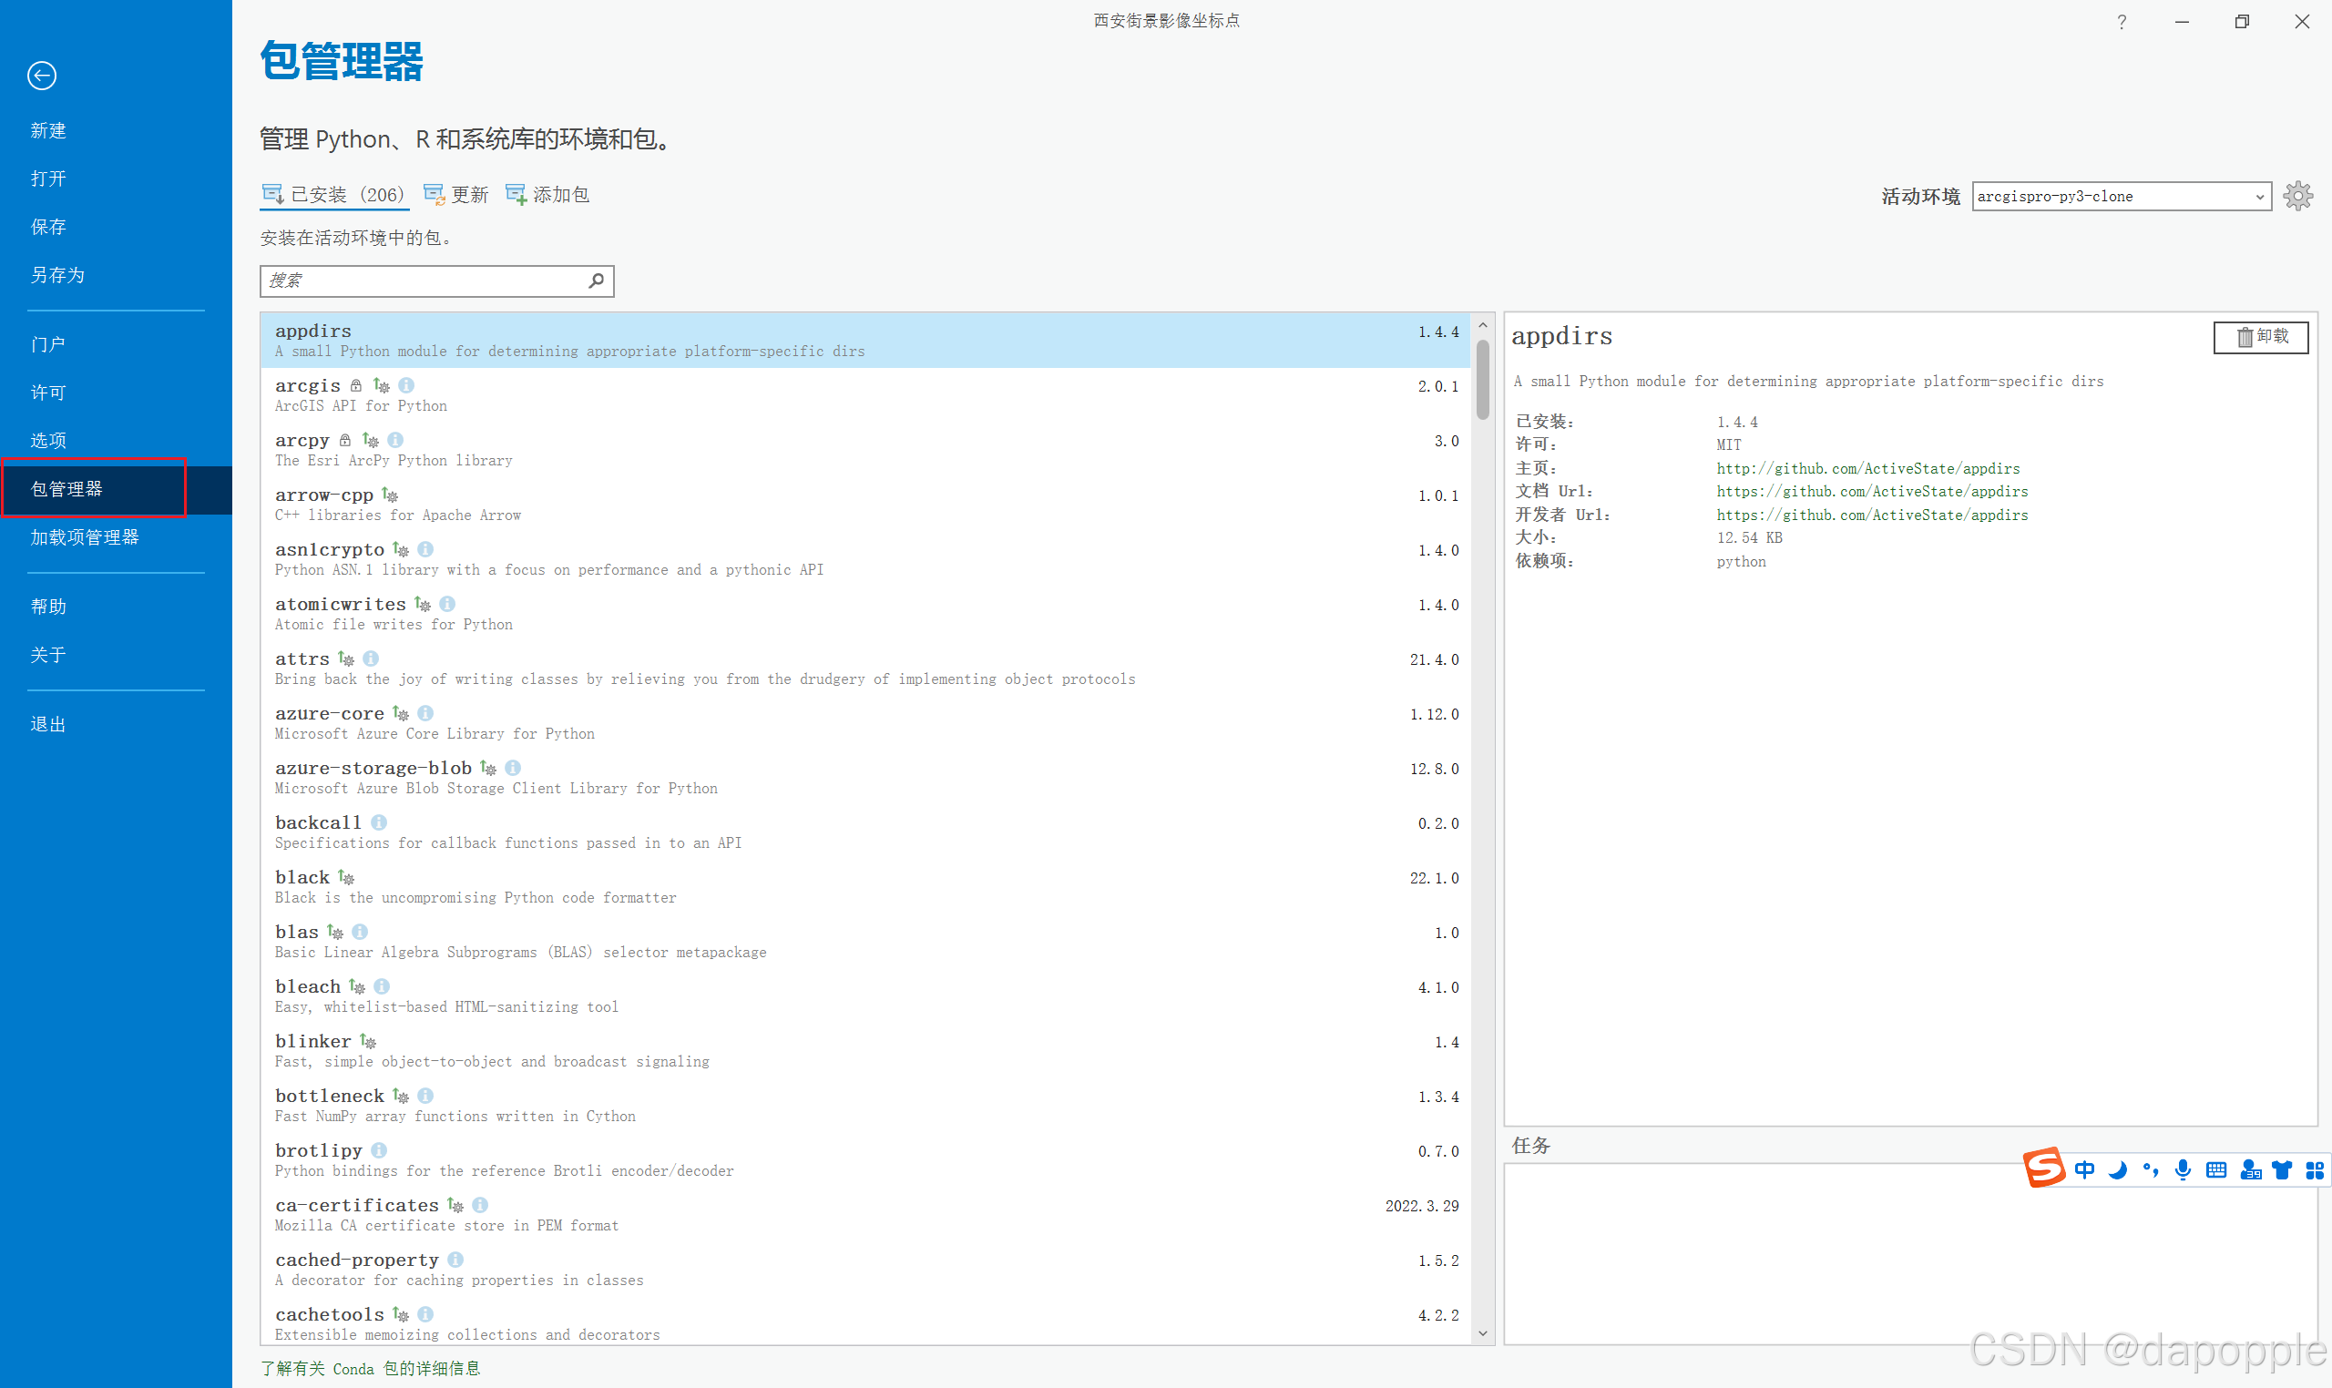Toggle Sogou Chinese/English mode

point(2085,1170)
